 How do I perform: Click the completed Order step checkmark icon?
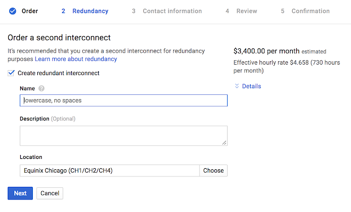[x=13, y=11]
